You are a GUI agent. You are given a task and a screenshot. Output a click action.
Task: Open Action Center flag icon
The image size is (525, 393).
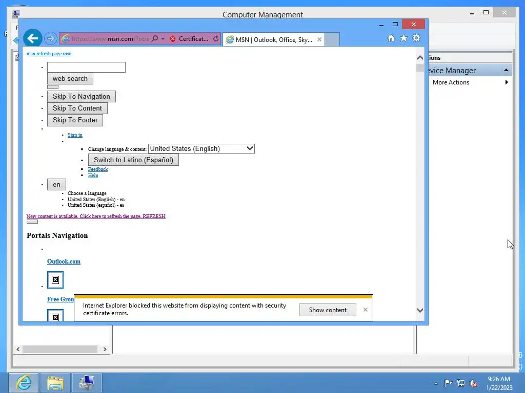pos(448,383)
